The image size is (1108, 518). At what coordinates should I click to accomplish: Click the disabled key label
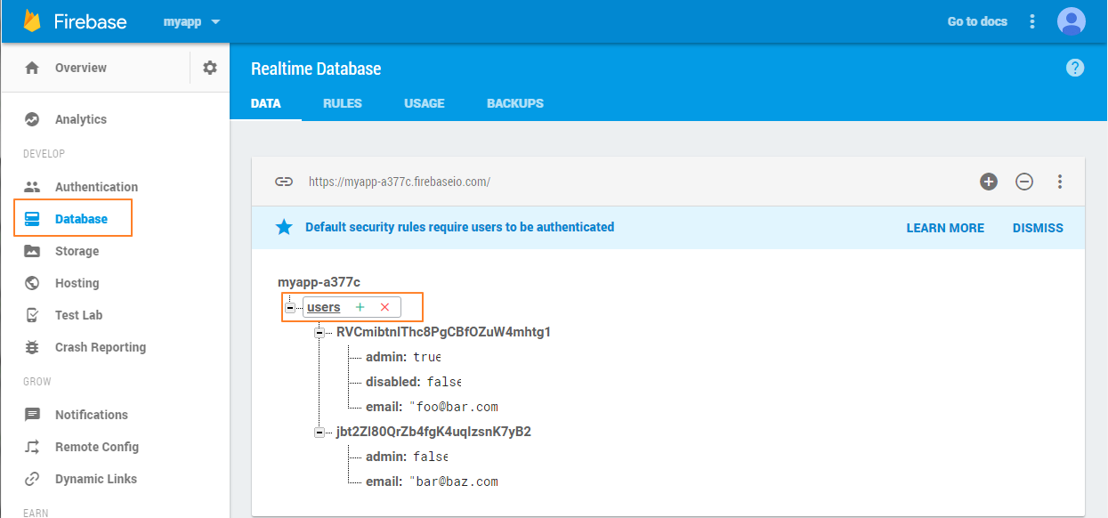tap(392, 382)
